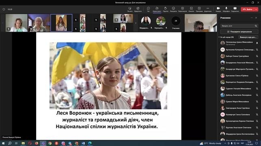Open the Reactions smiley icon
This screenshot has height=146, width=261.
click(x=173, y=9)
